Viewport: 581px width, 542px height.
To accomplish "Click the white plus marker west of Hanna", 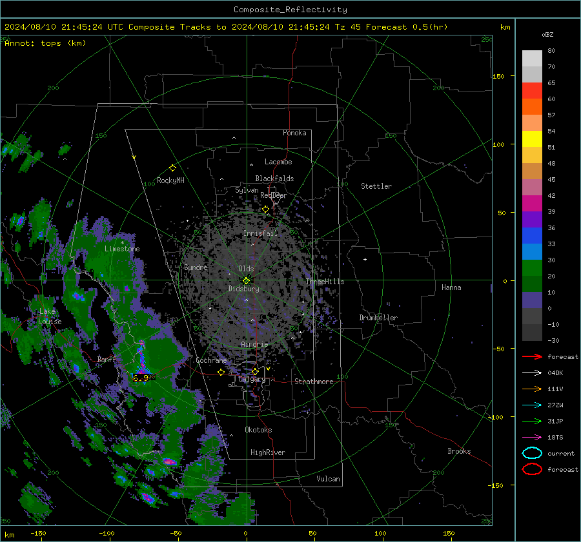I will tap(365, 259).
